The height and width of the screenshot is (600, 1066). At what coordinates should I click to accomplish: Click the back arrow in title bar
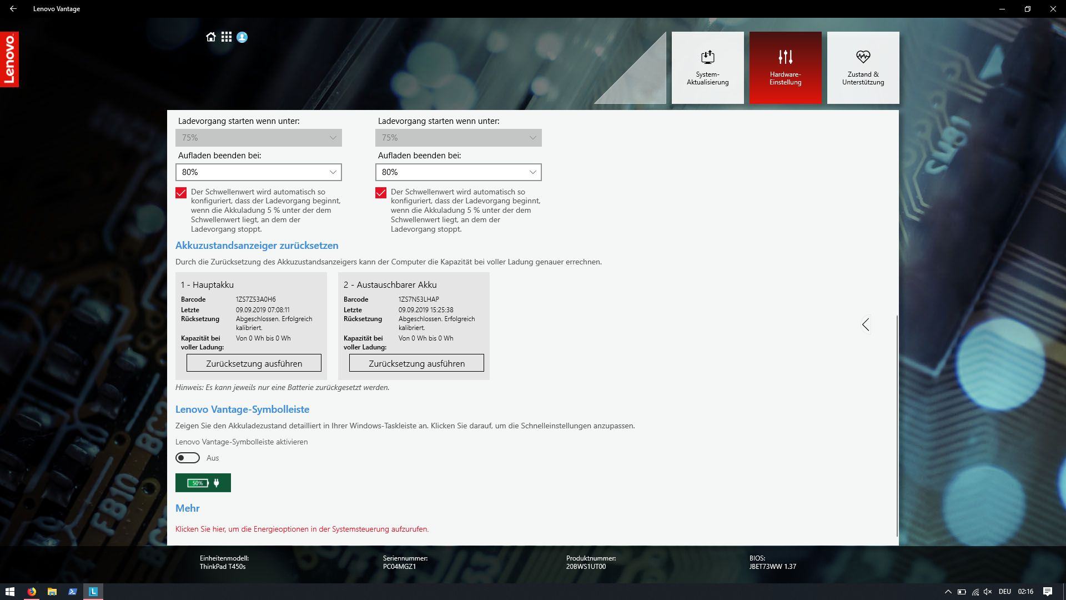[13, 9]
